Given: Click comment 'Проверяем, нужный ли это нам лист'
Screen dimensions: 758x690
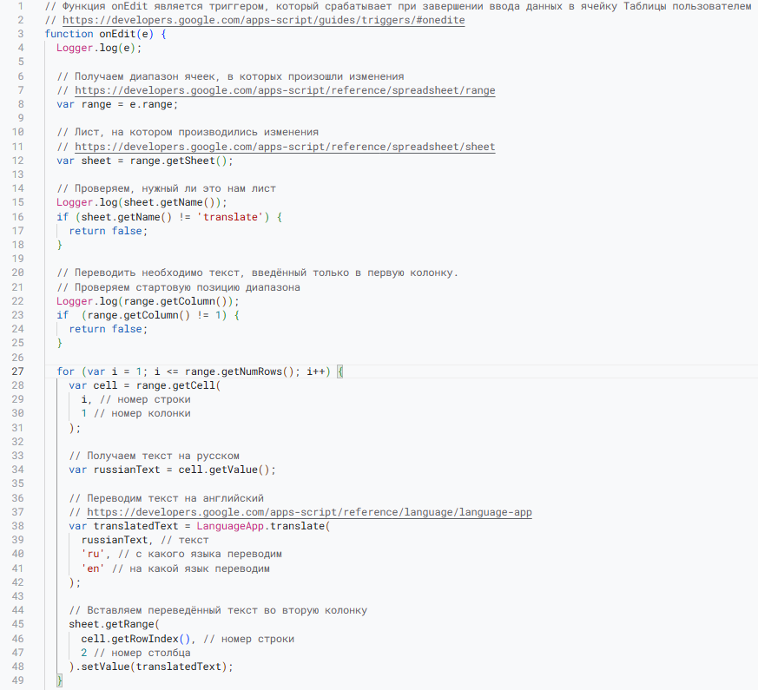Looking at the screenshot, I should pyautogui.click(x=166, y=188).
